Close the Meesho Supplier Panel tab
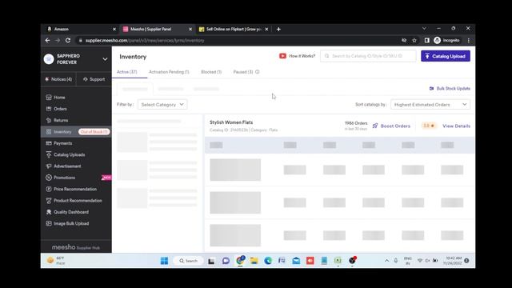 tap(190, 29)
